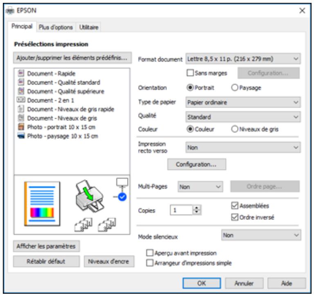Select the Document - Rapide preset text

click(x=51, y=74)
